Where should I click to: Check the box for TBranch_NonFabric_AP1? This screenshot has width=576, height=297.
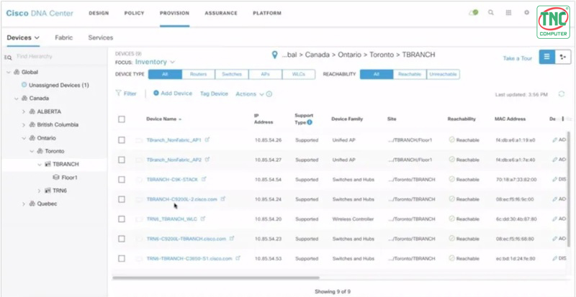click(x=122, y=140)
